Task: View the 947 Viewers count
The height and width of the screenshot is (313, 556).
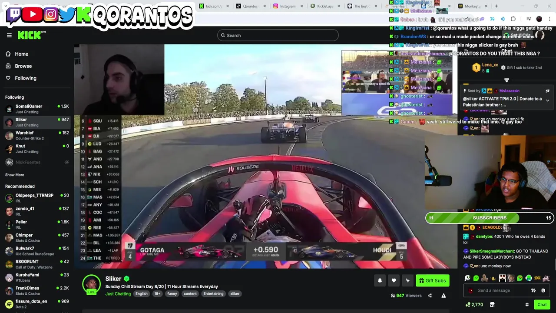Action: click(406, 296)
